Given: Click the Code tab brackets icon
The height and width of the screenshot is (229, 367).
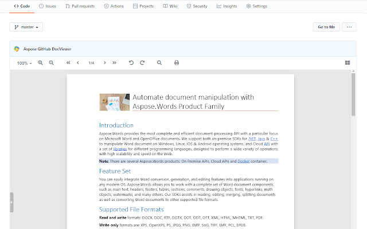Looking at the screenshot, I should (x=16, y=6).
